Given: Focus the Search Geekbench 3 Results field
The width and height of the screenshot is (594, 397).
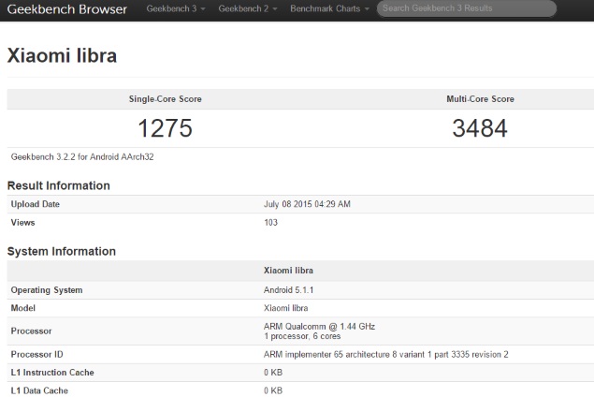Looking at the screenshot, I should [466, 8].
